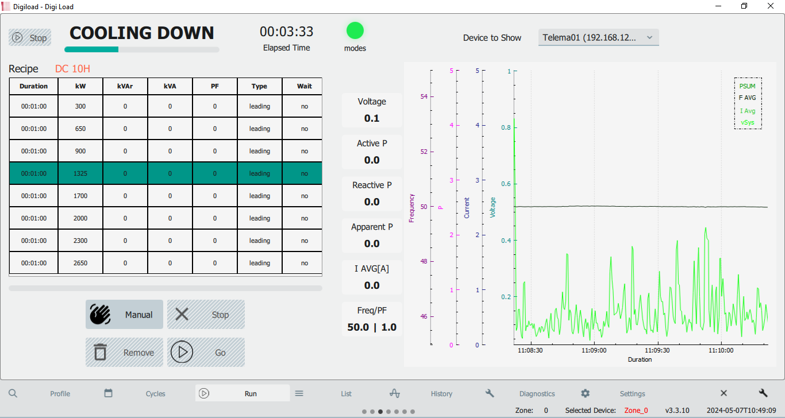785x418 pixels.
Task: Click the waveform icon beside History
Action: point(394,393)
